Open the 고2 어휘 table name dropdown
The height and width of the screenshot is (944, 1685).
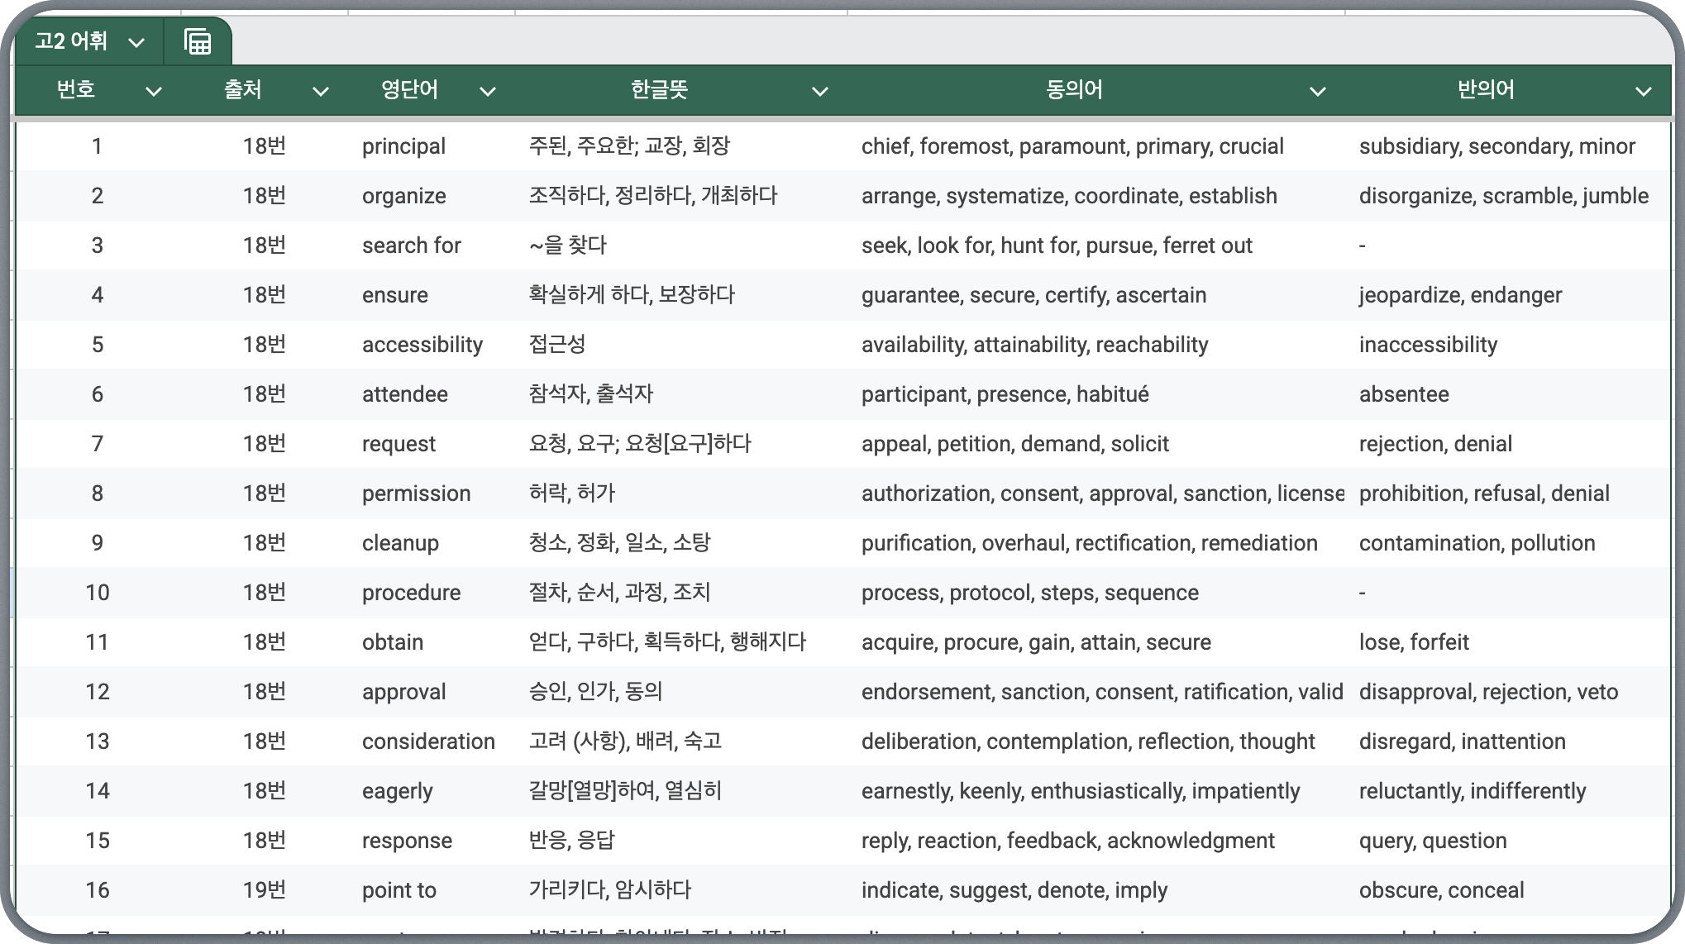coord(136,42)
